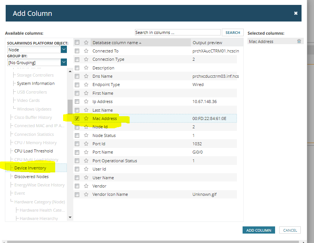Image resolution: width=314 pixels, height=243 pixels.
Task: Select the Event tree item
Action: click(x=19, y=194)
